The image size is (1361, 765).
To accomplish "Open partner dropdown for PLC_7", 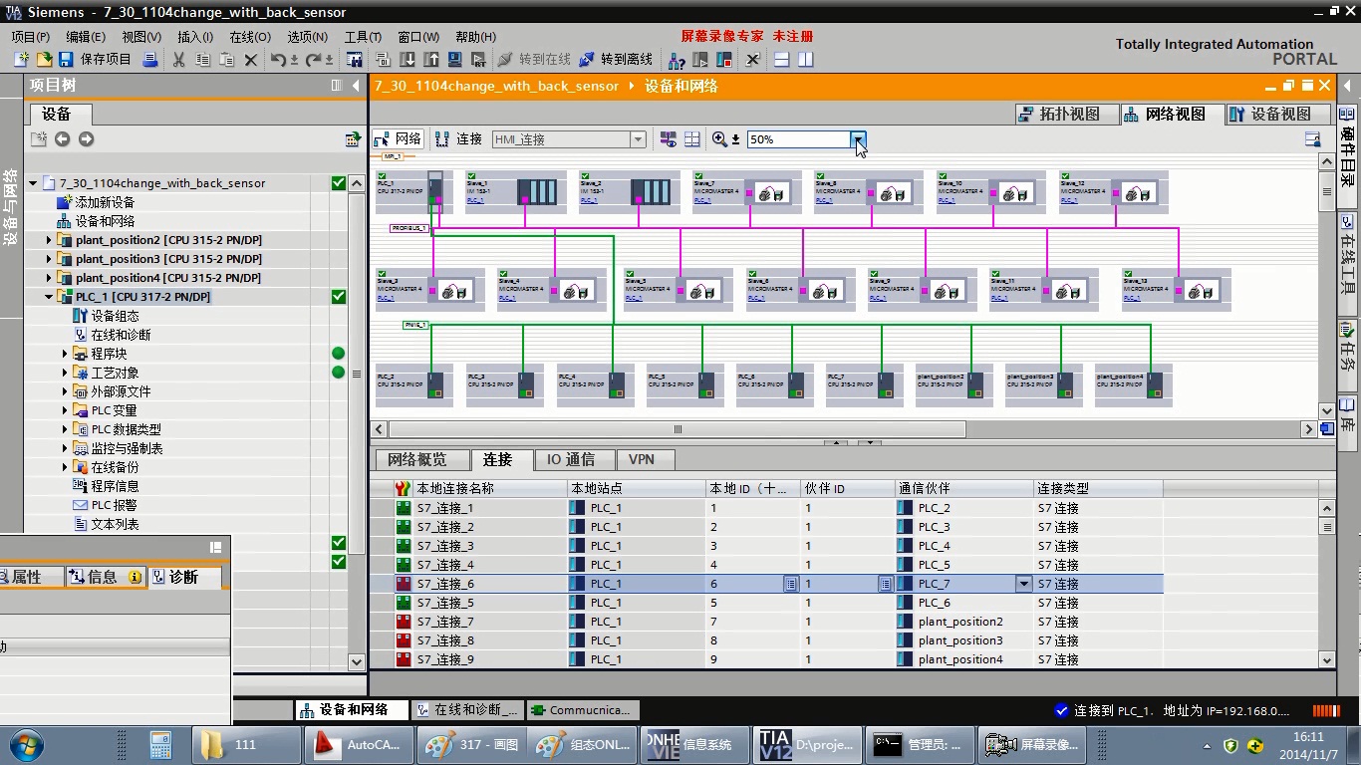I will pos(1023,585).
